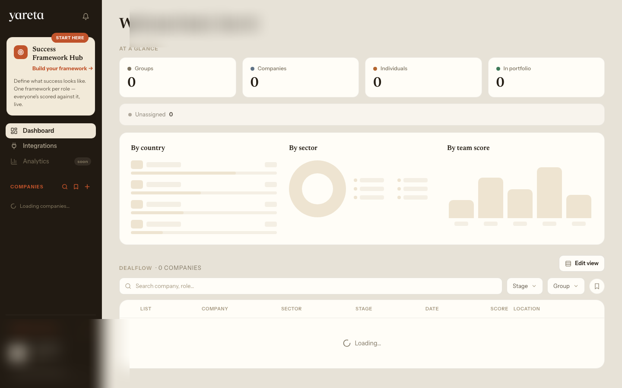Click the bookmark filter button near Group
This screenshot has height=388, width=622.
(x=597, y=286)
